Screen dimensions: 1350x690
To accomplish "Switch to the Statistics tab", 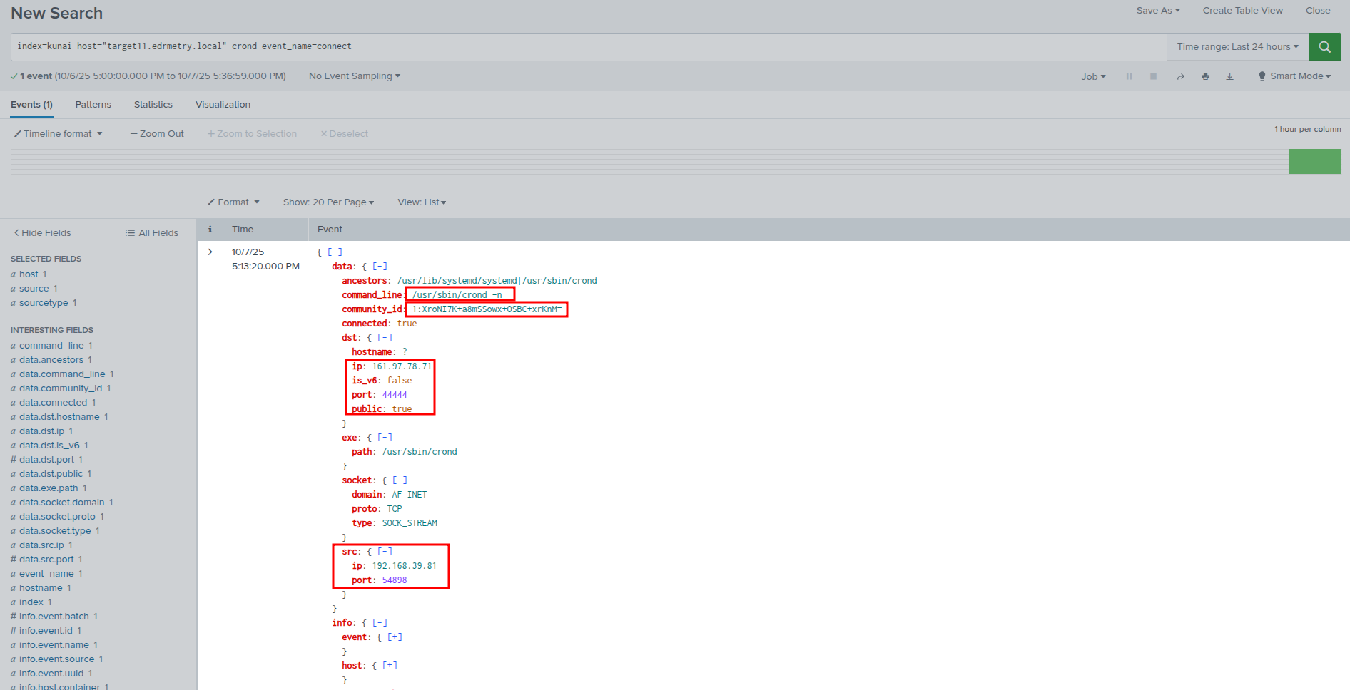I will pyautogui.click(x=153, y=105).
